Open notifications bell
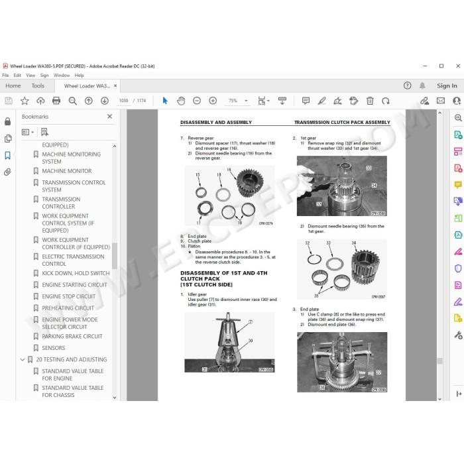This screenshot has height=464, width=464. coord(422,86)
